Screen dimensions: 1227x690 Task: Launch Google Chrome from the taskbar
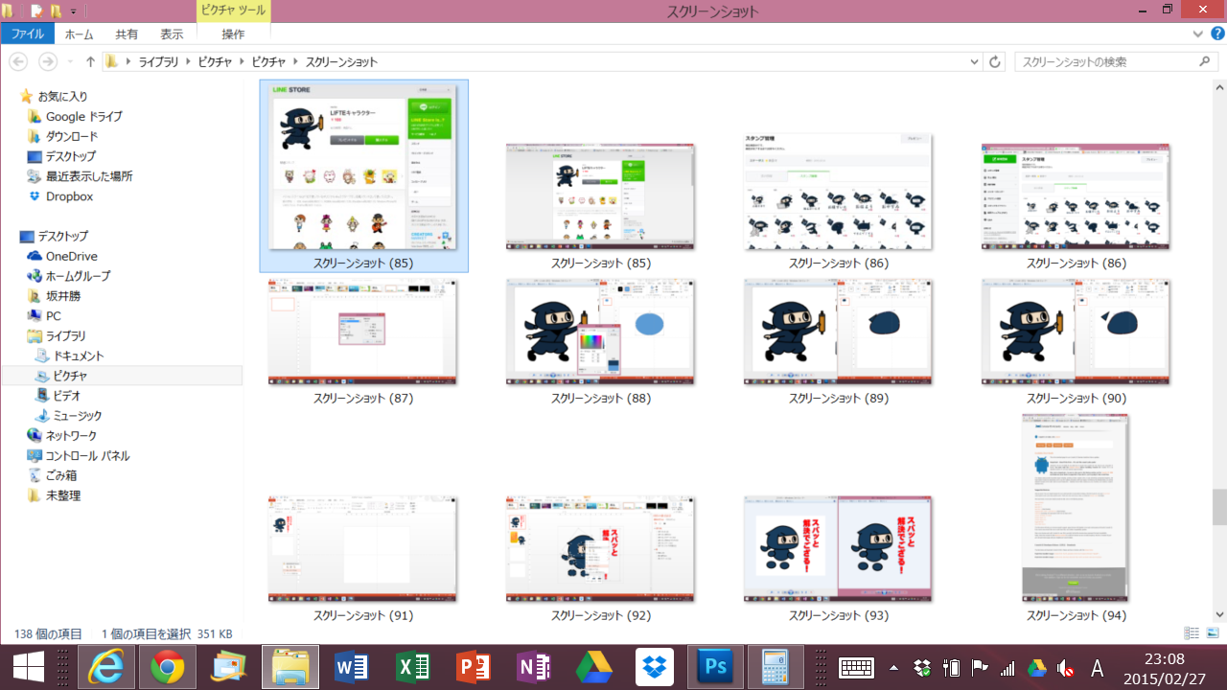[167, 667]
